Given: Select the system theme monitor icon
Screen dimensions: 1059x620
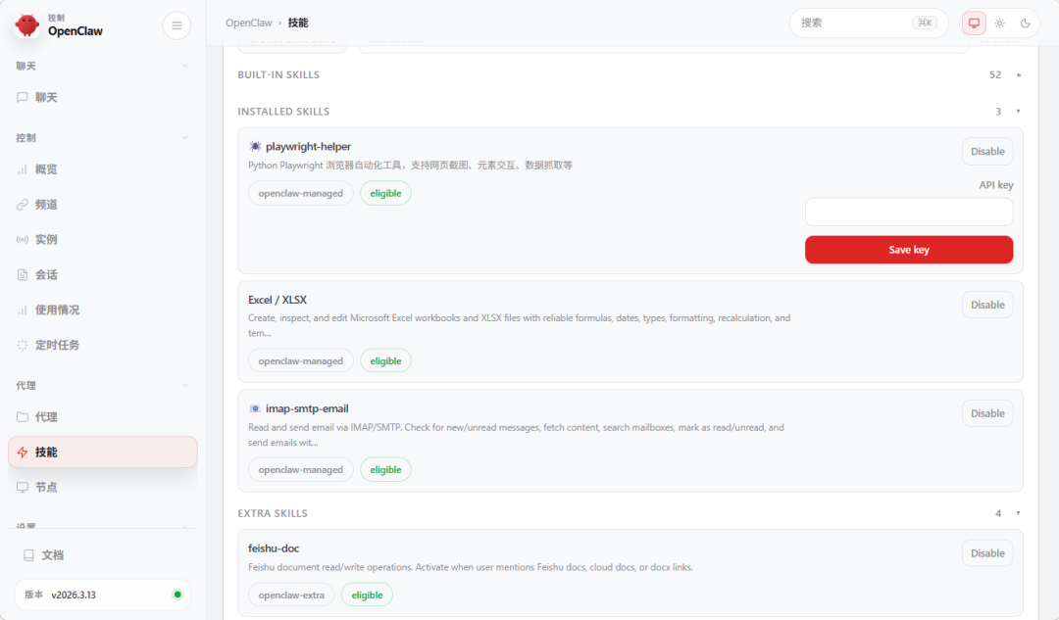Looking at the screenshot, I should tap(974, 23).
